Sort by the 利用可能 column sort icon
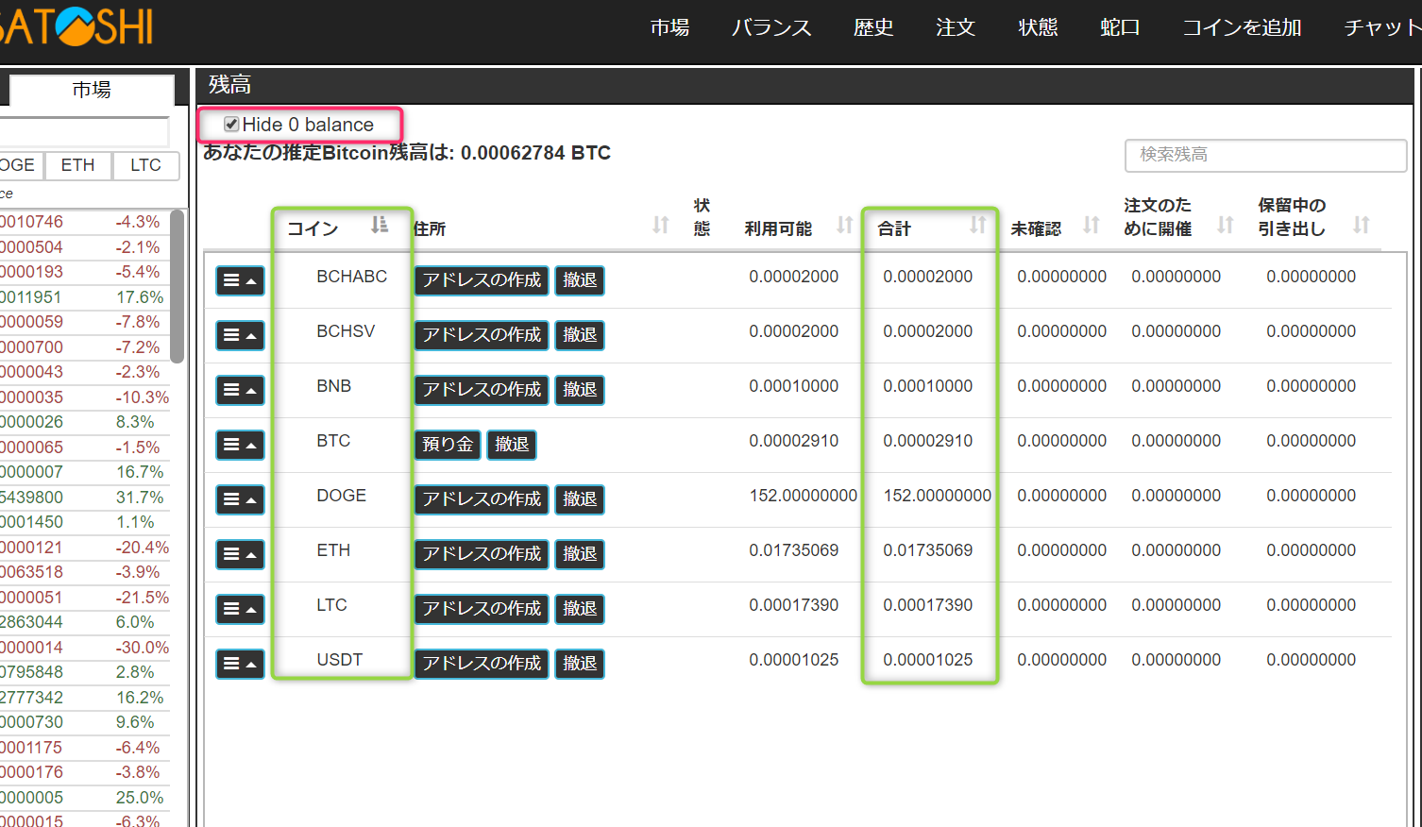This screenshot has height=827, width=1422. (845, 225)
